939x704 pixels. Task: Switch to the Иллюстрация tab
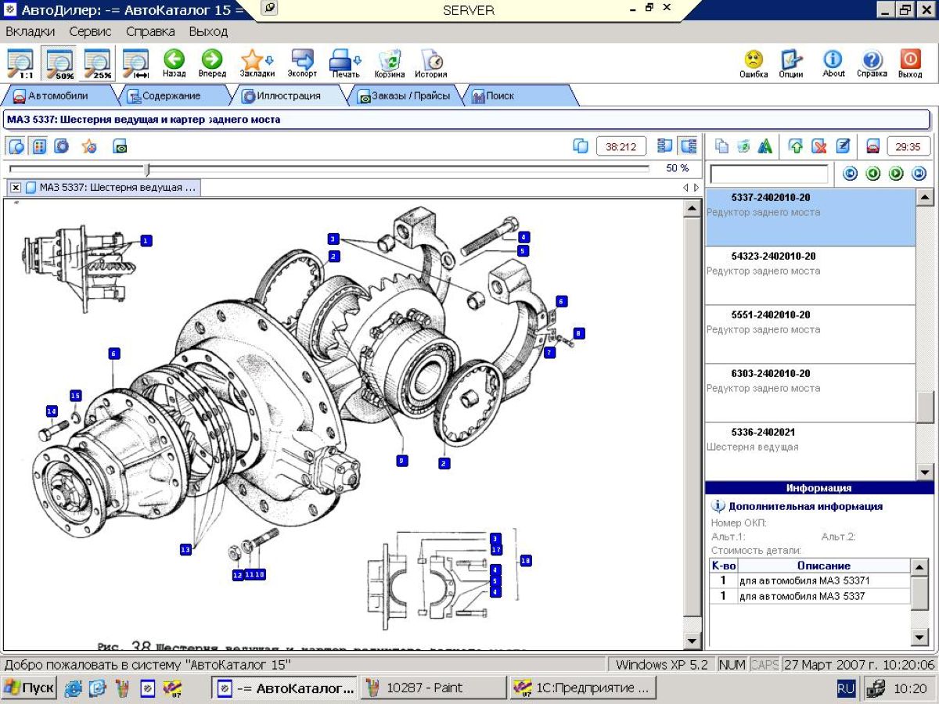[x=289, y=96]
